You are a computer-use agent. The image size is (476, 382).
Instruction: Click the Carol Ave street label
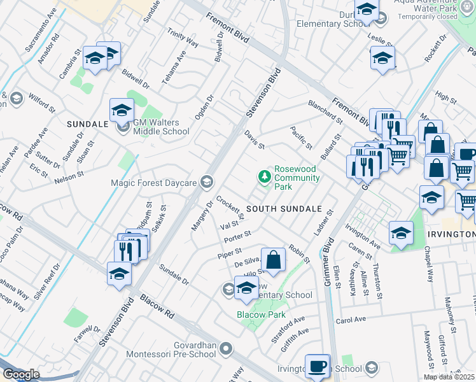click(351, 320)
